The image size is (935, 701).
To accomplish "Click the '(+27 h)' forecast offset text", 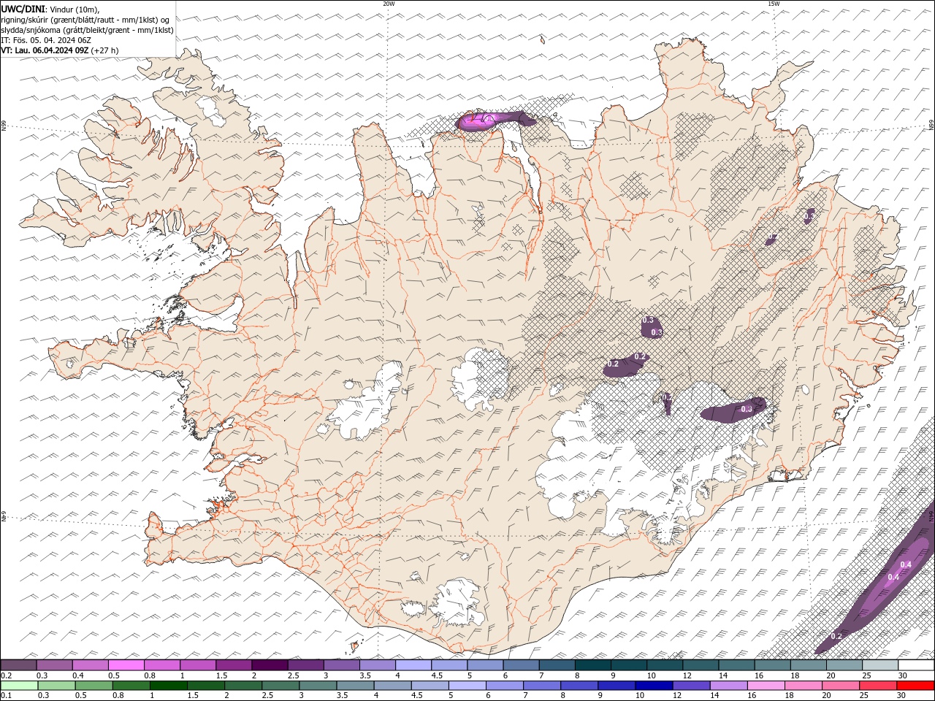I will click(105, 50).
